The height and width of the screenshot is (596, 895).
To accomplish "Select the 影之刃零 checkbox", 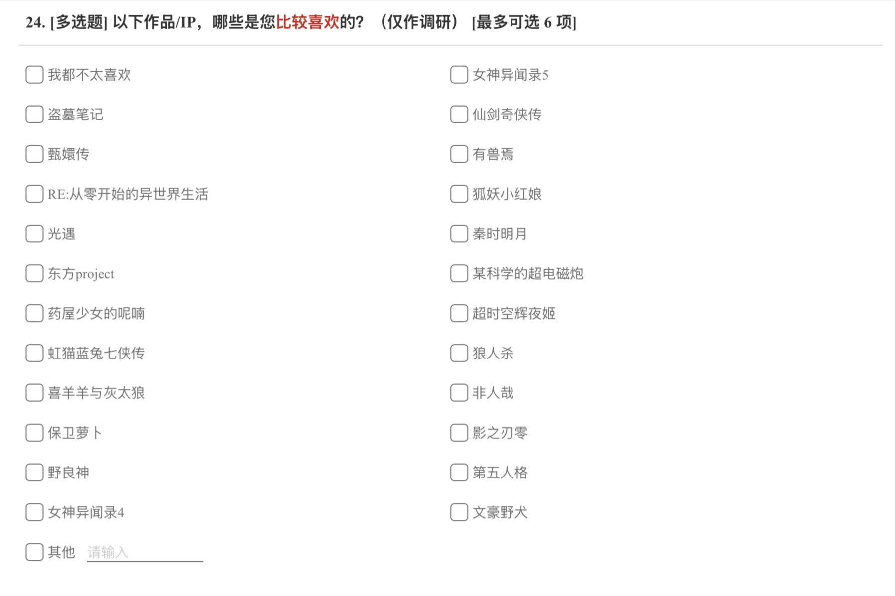I will pyautogui.click(x=459, y=433).
